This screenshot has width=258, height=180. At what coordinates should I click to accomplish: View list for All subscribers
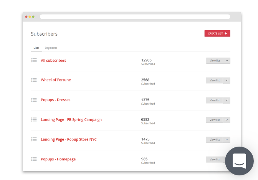215,61
